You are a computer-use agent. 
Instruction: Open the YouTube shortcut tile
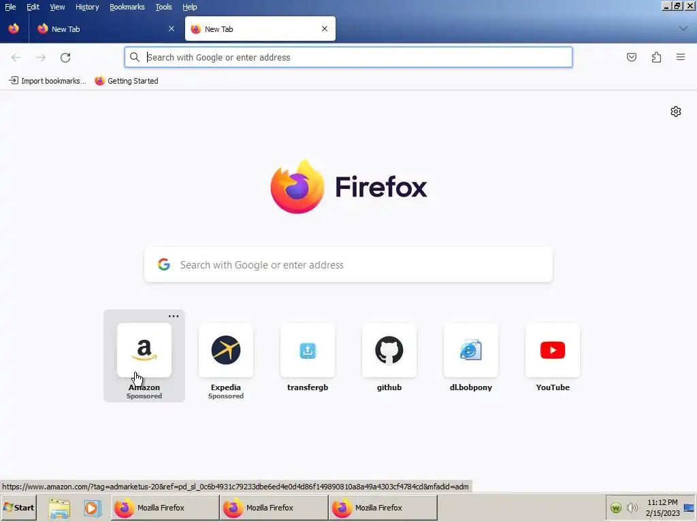tap(553, 356)
